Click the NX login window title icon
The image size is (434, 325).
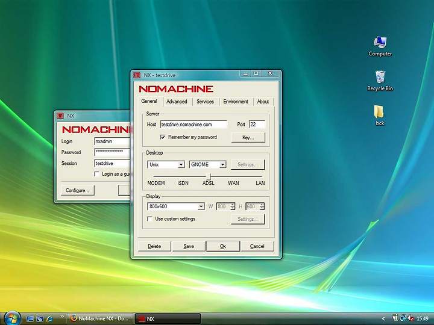point(60,116)
